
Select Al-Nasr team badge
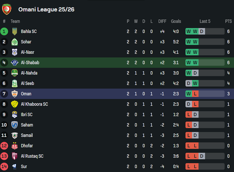pos(14,52)
